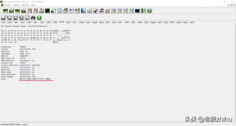The width and height of the screenshot is (236, 126).
Task: Click the 'Signature' field label
Action: pos(6,47)
